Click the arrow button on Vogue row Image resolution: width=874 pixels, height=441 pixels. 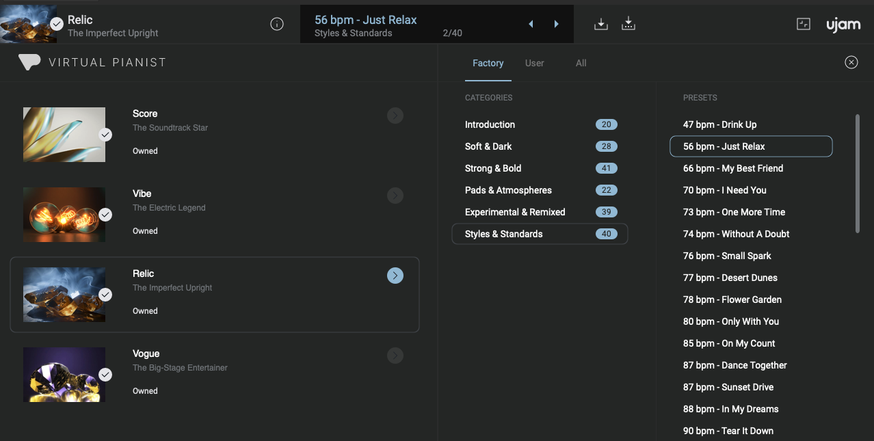point(395,356)
